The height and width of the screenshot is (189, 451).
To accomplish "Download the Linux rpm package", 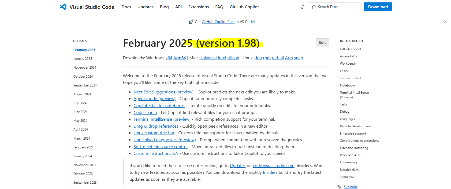I will pos(267,58).
